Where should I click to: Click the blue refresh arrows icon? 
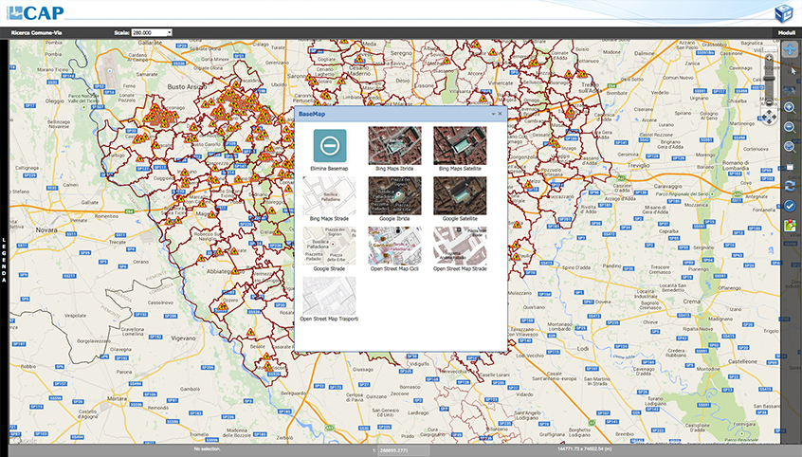pos(790,186)
